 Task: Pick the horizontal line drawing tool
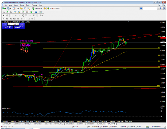click(x=15, y=16)
